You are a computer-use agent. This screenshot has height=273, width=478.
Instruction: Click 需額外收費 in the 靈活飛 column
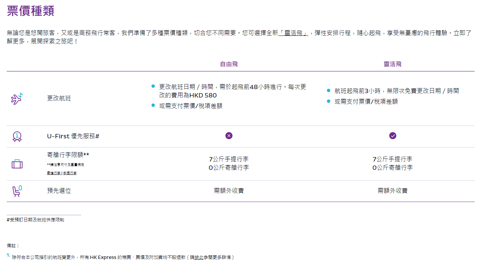[x=392, y=191]
